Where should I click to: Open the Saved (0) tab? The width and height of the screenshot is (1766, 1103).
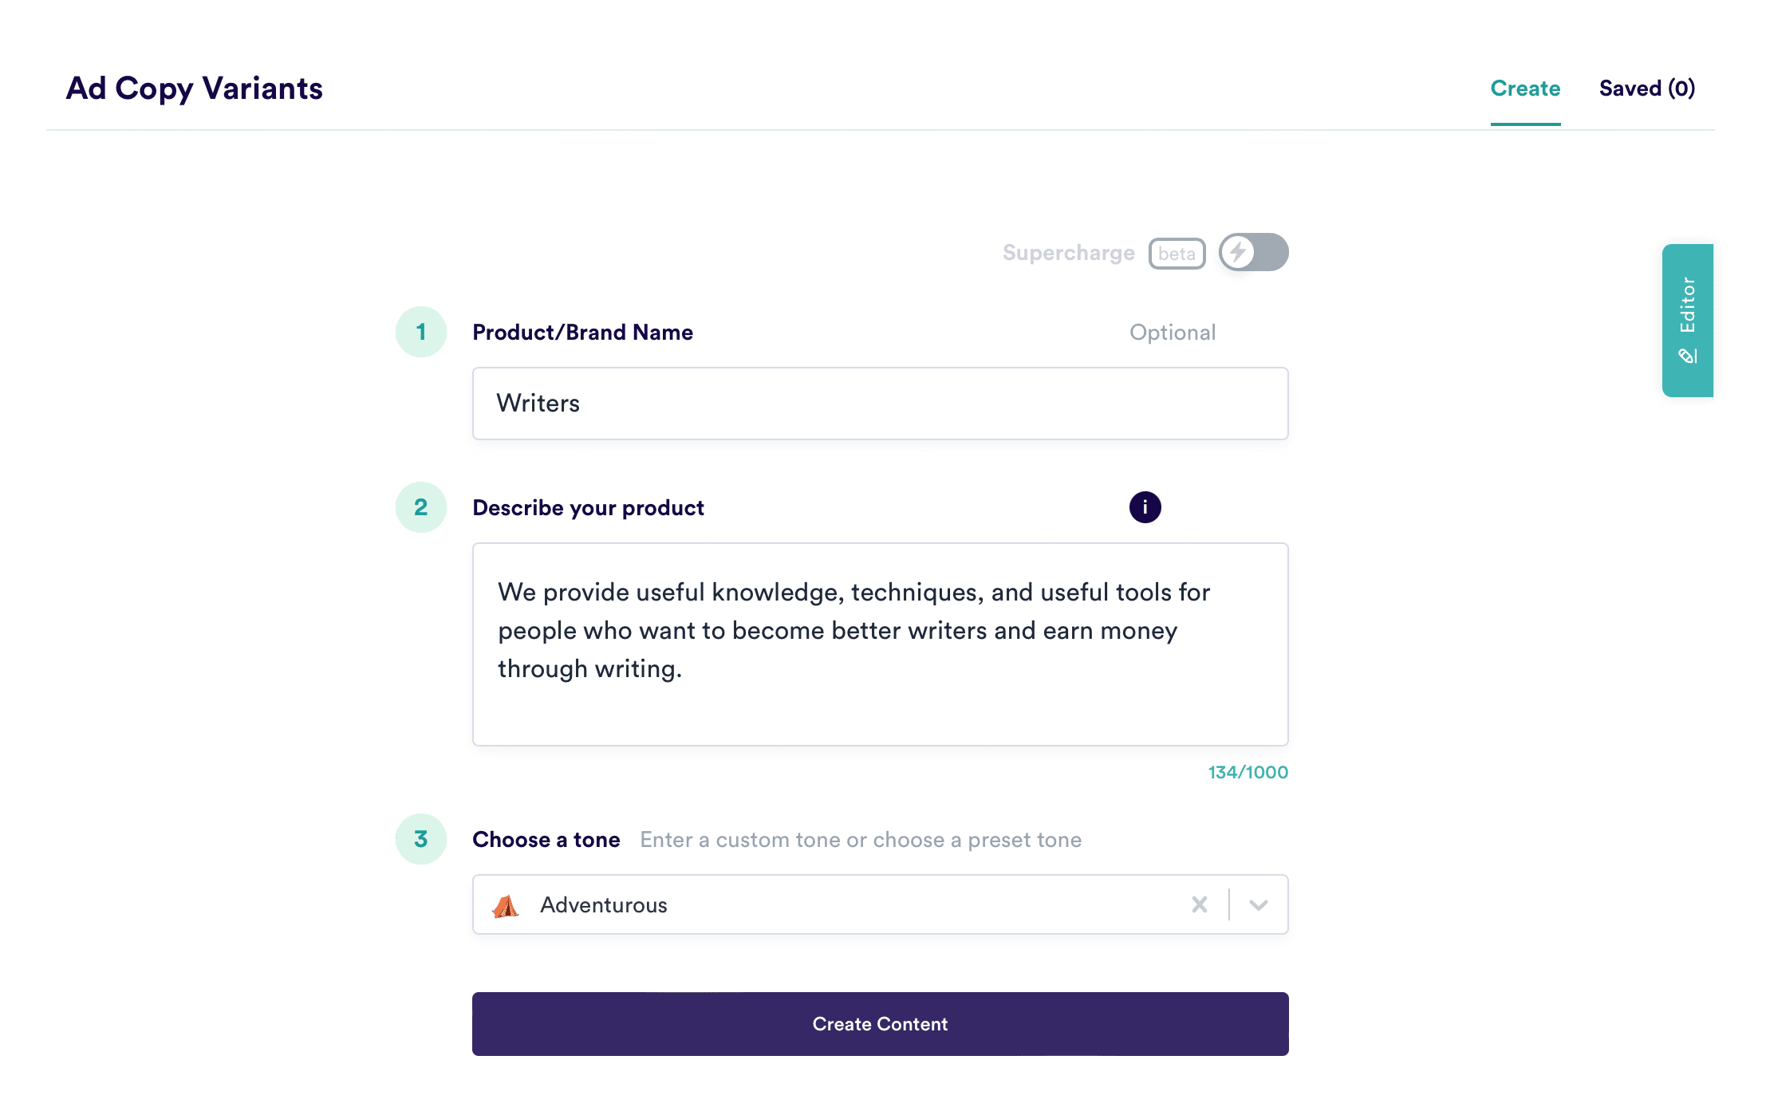point(1646,89)
